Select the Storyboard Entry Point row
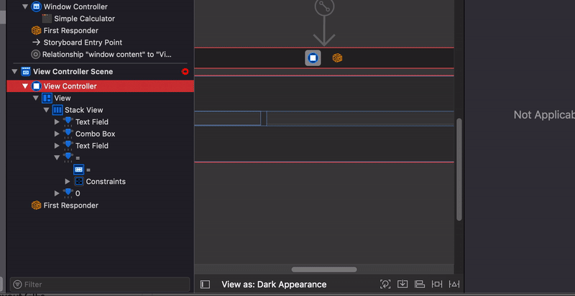575x296 pixels. tap(100, 42)
